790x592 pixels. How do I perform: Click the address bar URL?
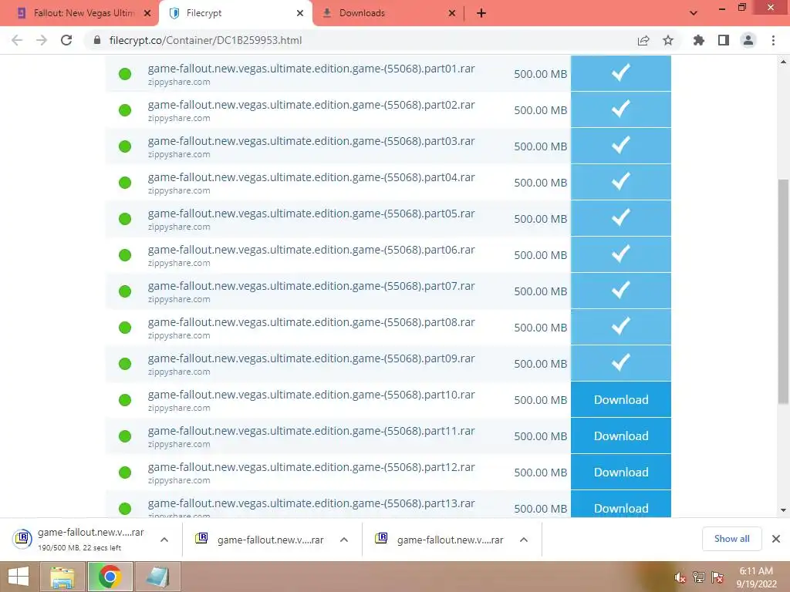click(205, 40)
